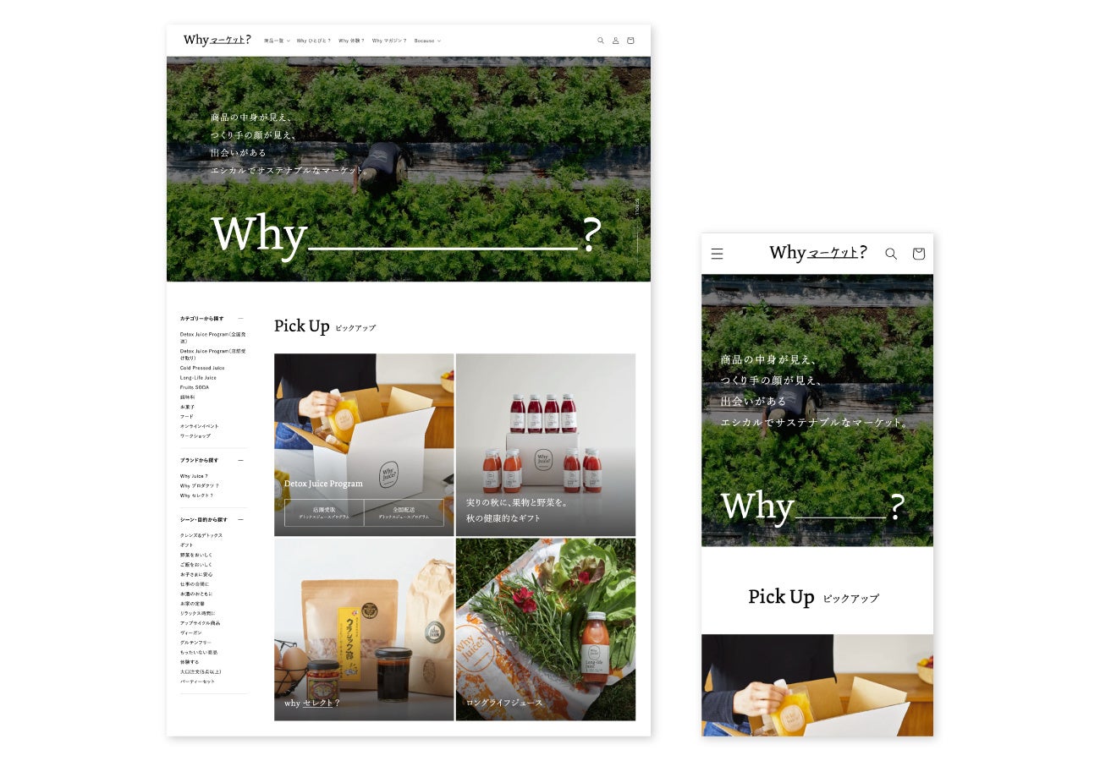
Task: Expand the Because dropdown menu
Action: coord(427,41)
